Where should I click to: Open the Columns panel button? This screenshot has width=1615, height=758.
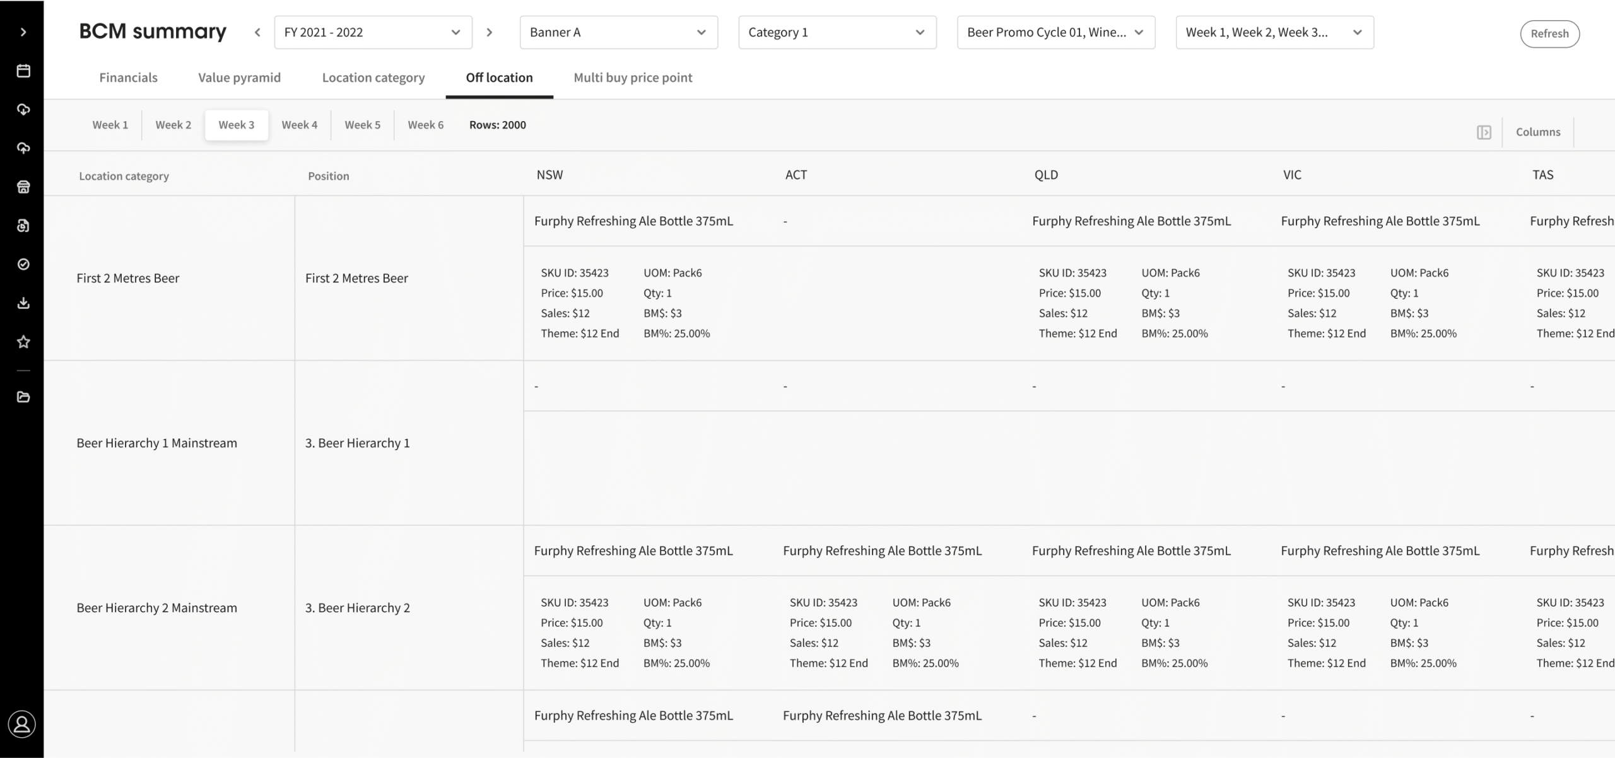click(1537, 132)
